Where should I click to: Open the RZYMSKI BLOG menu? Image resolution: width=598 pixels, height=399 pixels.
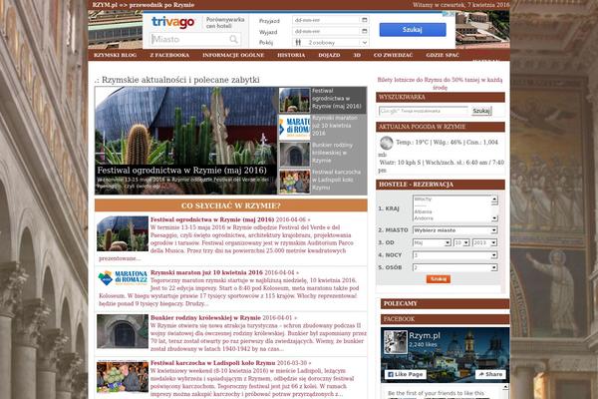[116, 55]
